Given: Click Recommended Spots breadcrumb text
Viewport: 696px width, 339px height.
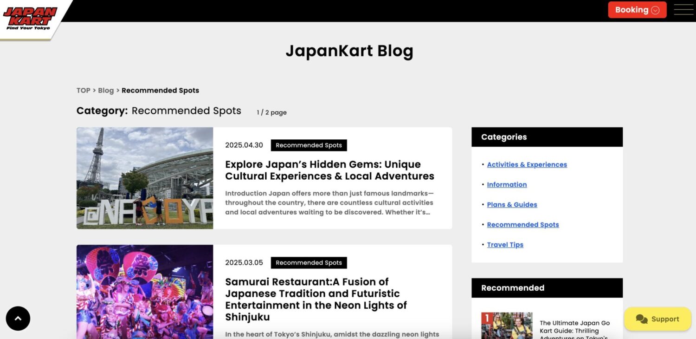Looking at the screenshot, I should [160, 91].
